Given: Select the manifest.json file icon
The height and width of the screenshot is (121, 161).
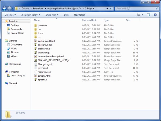Looking at the screenshot, I should [x=35, y=72].
